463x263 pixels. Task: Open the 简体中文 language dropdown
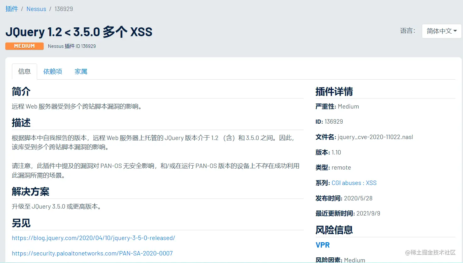[442, 31]
